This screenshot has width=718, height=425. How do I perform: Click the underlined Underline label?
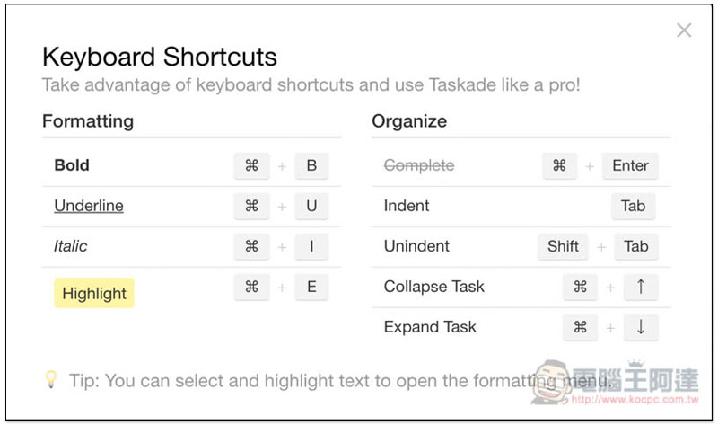pyautogui.click(x=89, y=206)
